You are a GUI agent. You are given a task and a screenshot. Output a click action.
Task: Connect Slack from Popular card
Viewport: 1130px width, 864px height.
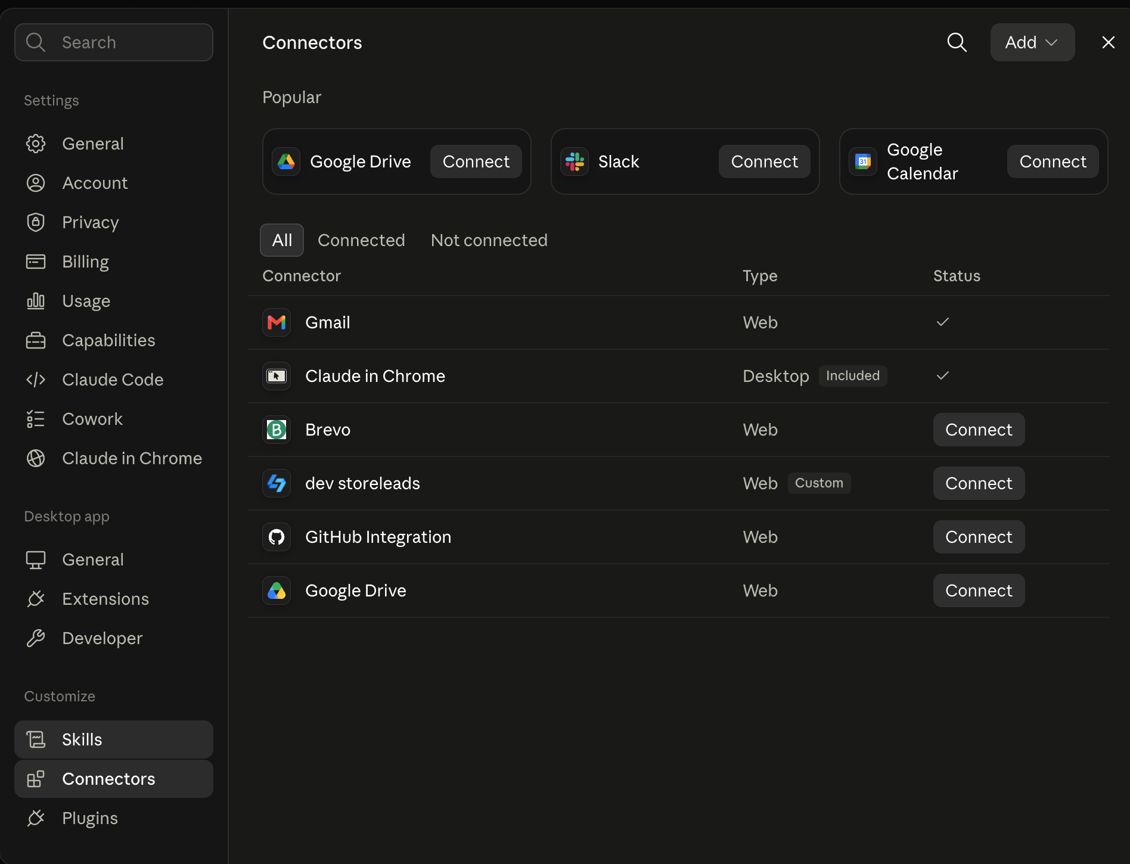(x=764, y=161)
